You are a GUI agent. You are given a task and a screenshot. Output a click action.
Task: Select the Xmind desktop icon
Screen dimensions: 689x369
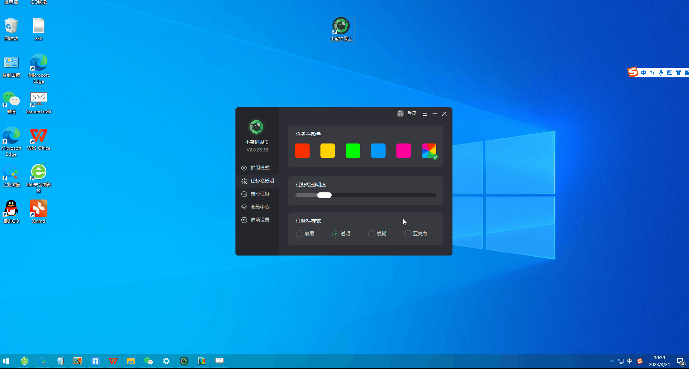click(x=39, y=212)
